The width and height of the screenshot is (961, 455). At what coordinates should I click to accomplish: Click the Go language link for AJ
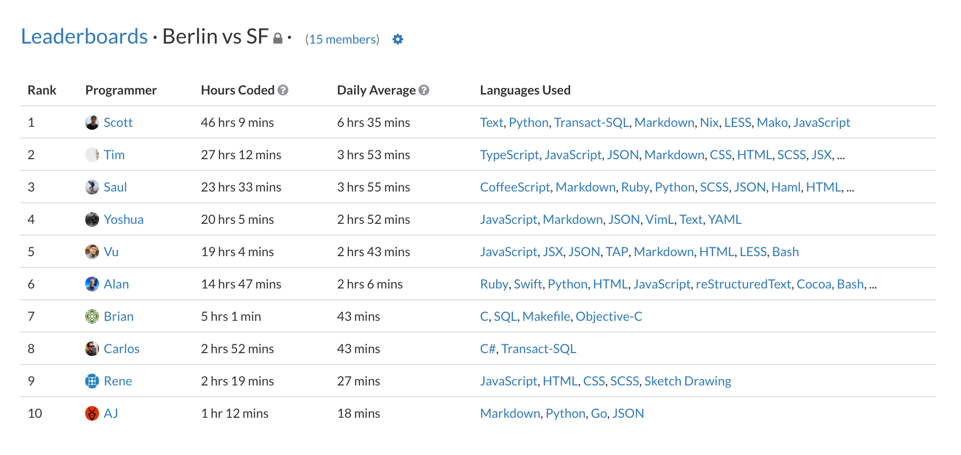pyautogui.click(x=599, y=413)
